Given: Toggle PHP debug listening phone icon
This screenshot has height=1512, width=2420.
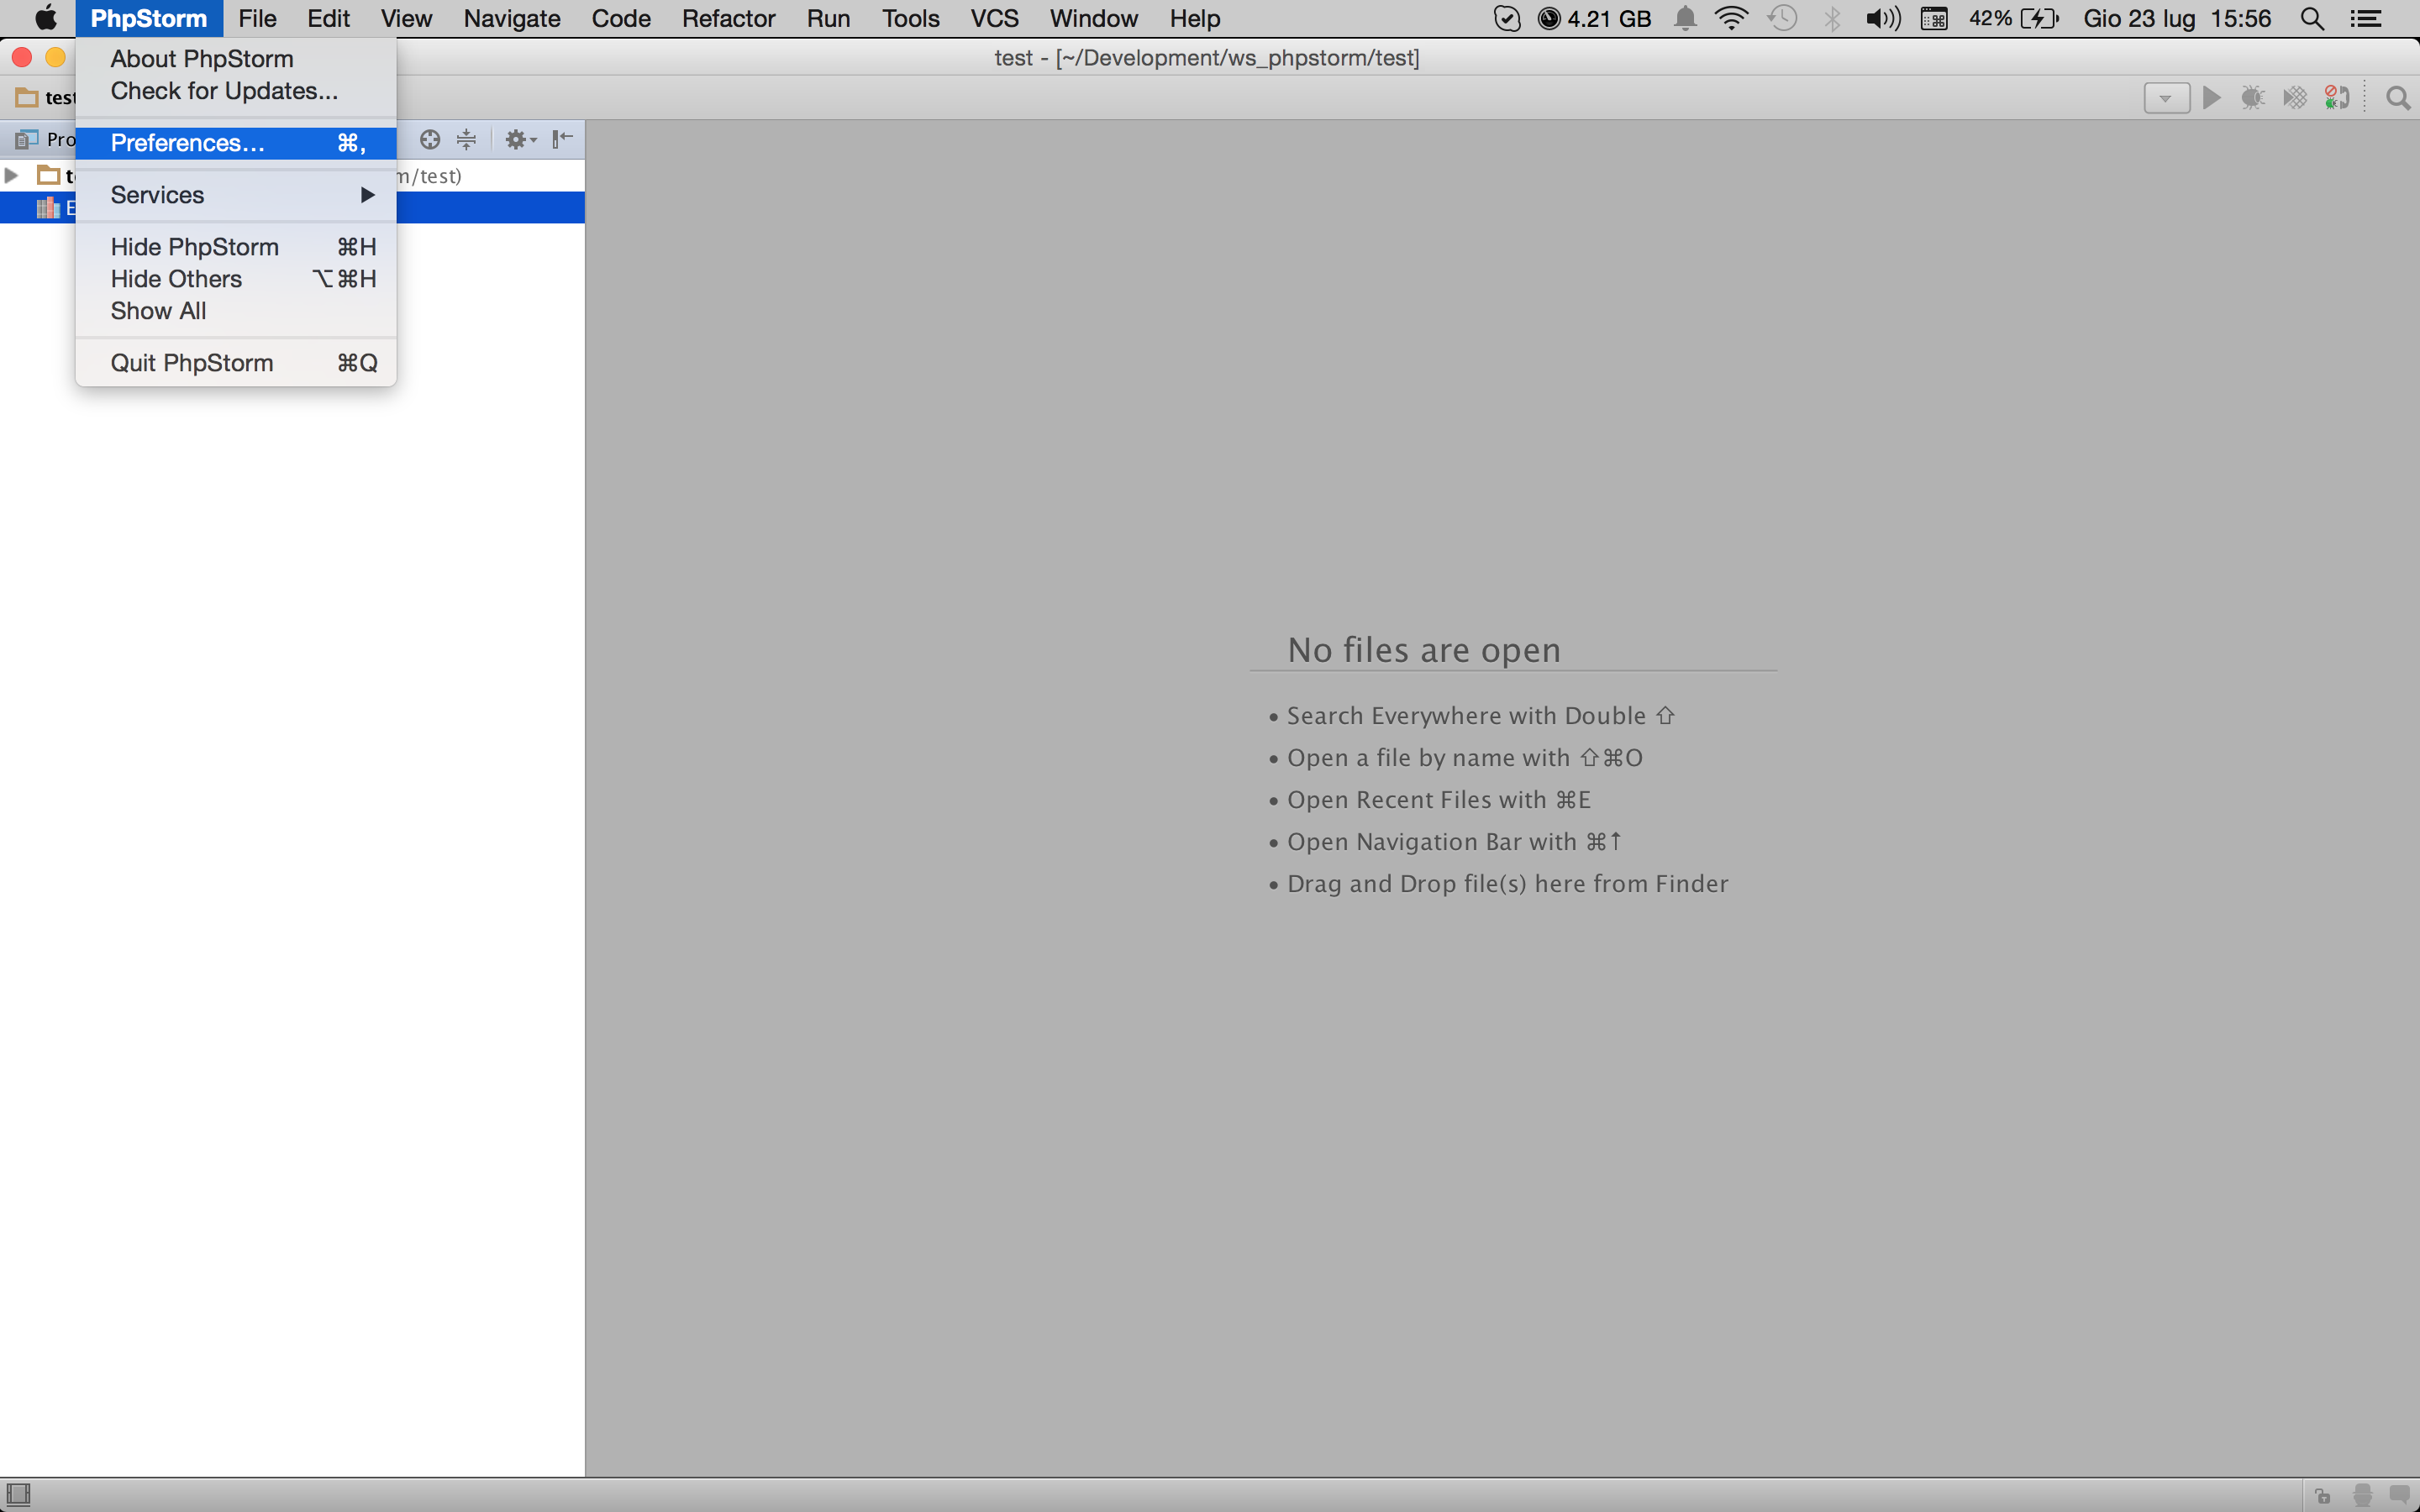Looking at the screenshot, I should 2337,98.
